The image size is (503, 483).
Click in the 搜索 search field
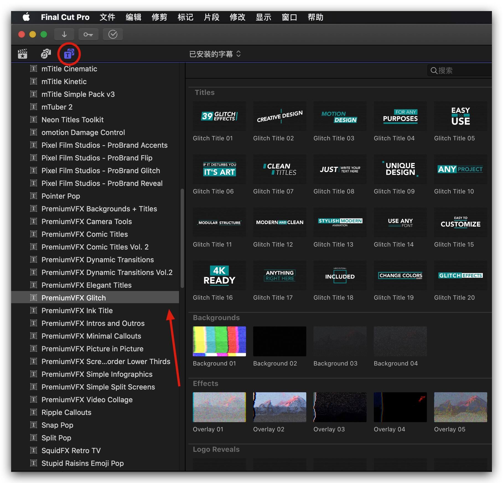coord(460,71)
